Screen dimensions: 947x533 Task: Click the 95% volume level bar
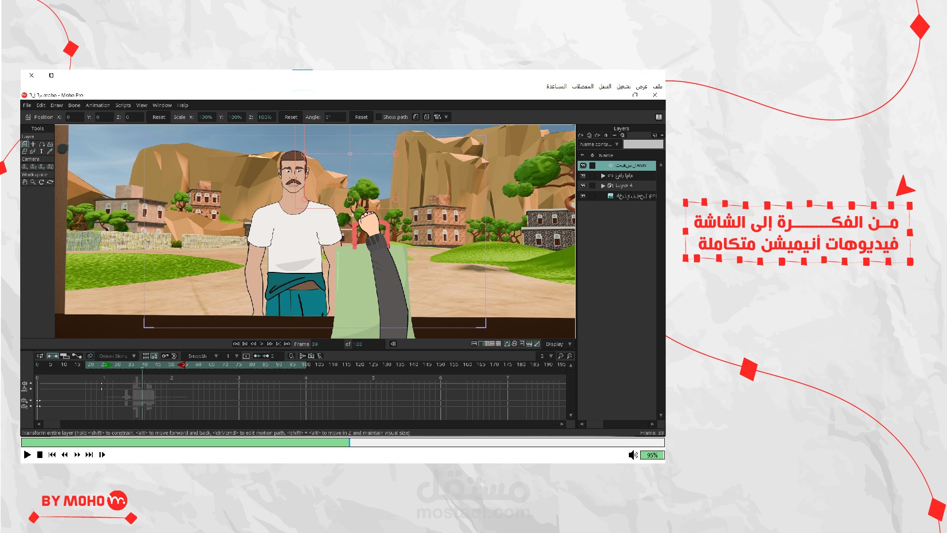click(x=652, y=455)
